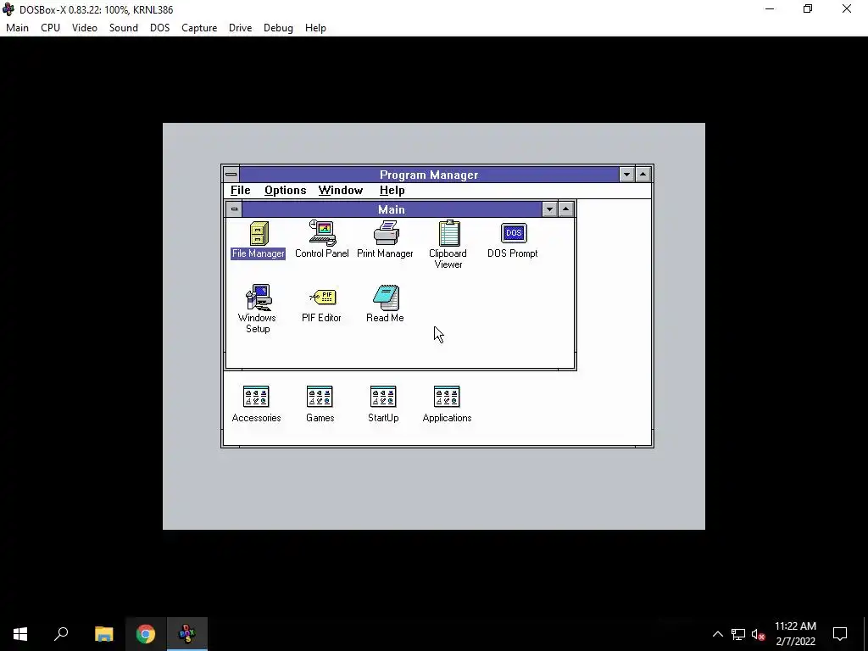
Task: Open the Main group control-menu box
Action: pos(234,209)
